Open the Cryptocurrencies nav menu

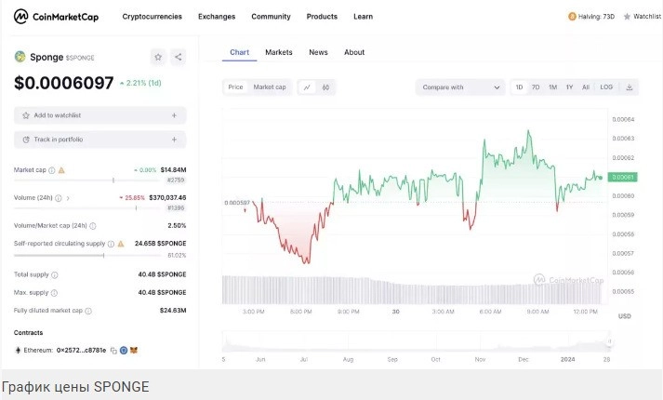[152, 17]
